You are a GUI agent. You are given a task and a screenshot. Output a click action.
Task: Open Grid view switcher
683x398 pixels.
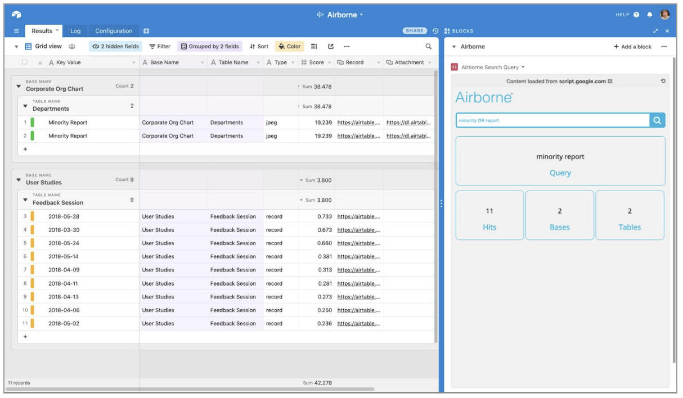click(43, 47)
